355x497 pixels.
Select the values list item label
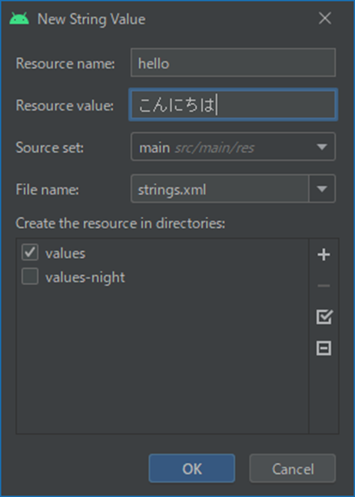click(65, 253)
